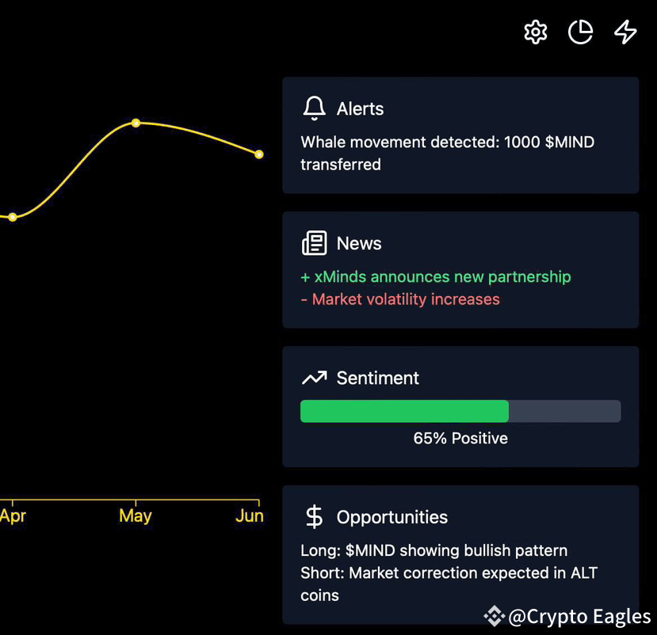Collapse the Alerts whale movement notification
The height and width of the screenshot is (635, 657).
pyautogui.click(x=447, y=153)
